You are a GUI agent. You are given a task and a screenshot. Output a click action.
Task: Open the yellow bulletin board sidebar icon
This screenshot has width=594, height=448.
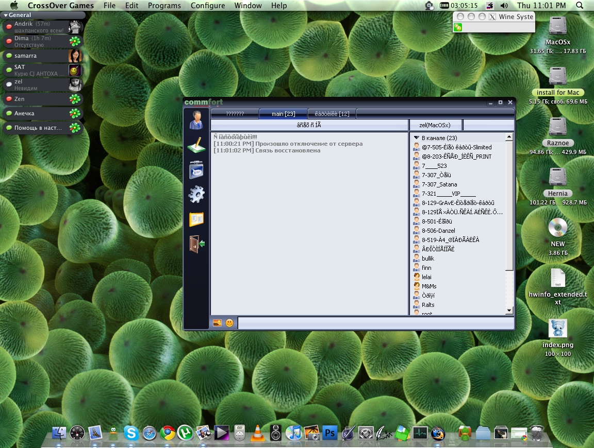[196, 219]
